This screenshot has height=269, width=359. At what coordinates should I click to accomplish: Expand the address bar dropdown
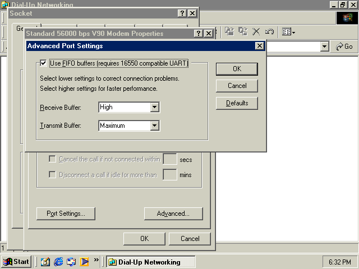324,47
